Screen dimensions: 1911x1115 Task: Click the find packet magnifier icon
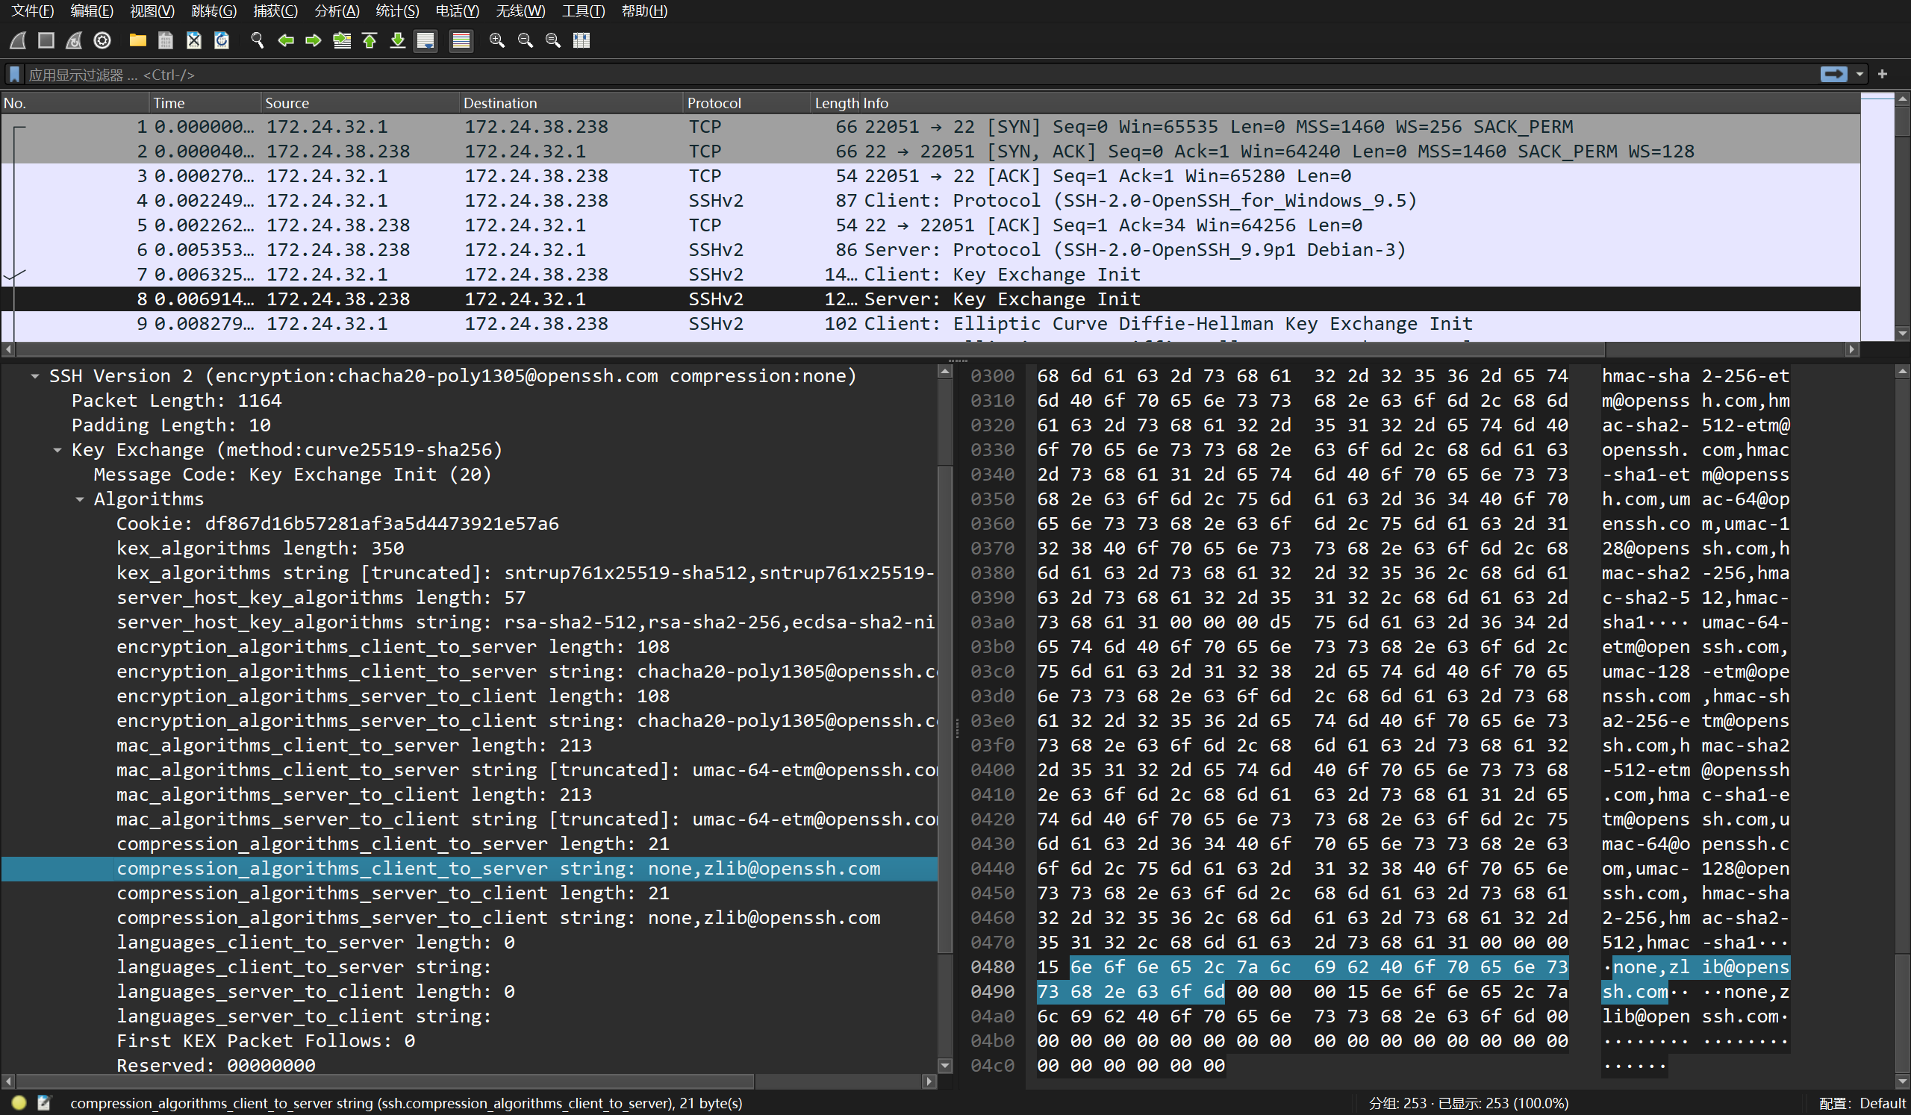pos(257,40)
